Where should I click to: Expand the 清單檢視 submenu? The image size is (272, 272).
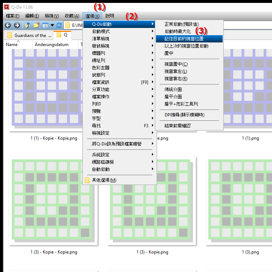point(119,39)
